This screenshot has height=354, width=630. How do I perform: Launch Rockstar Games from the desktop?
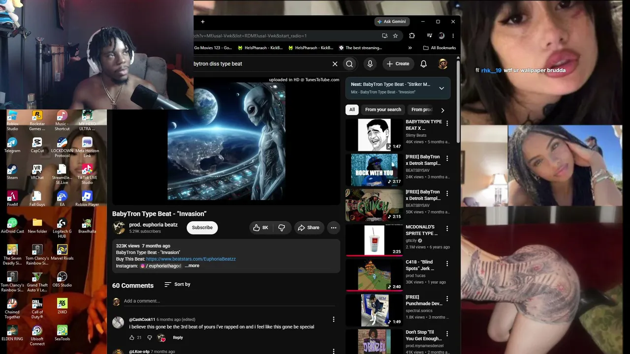pyautogui.click(x=37, y=120)
